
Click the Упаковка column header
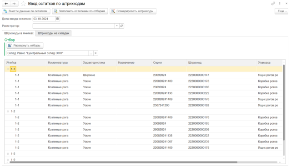[269, 63]
